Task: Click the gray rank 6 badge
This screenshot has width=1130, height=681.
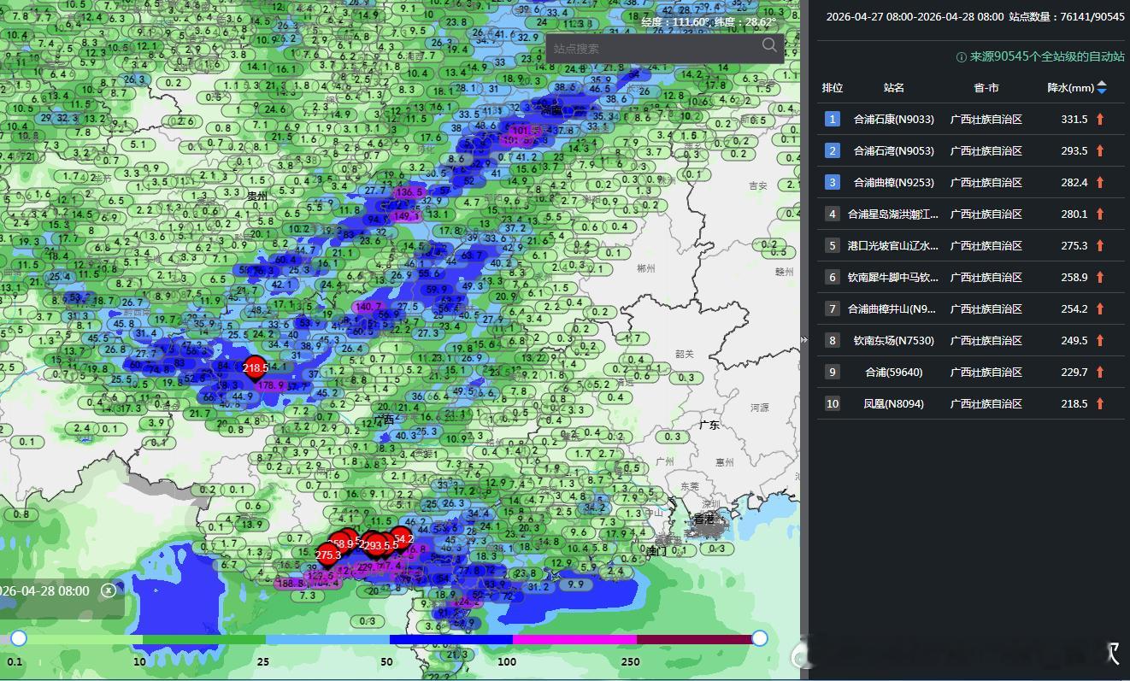Action: coord(833,278)
